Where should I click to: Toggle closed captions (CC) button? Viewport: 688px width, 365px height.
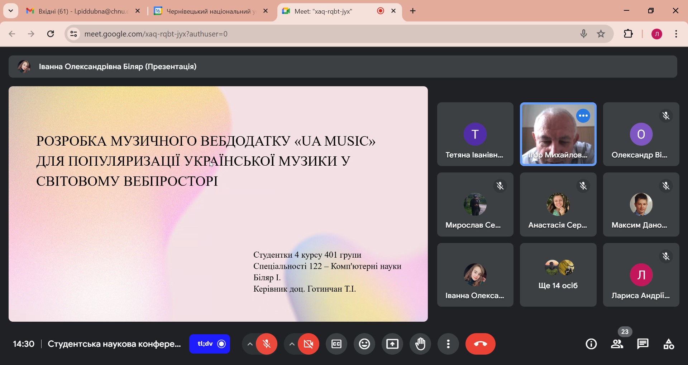[x=336, y=344]
